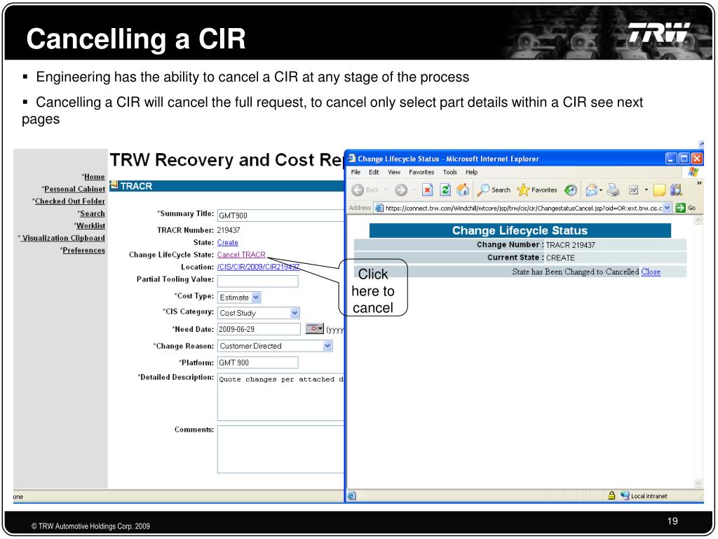Click the IE title bar window icon
The width and height of the screenshot is (718, 539).
pos(352,159)
